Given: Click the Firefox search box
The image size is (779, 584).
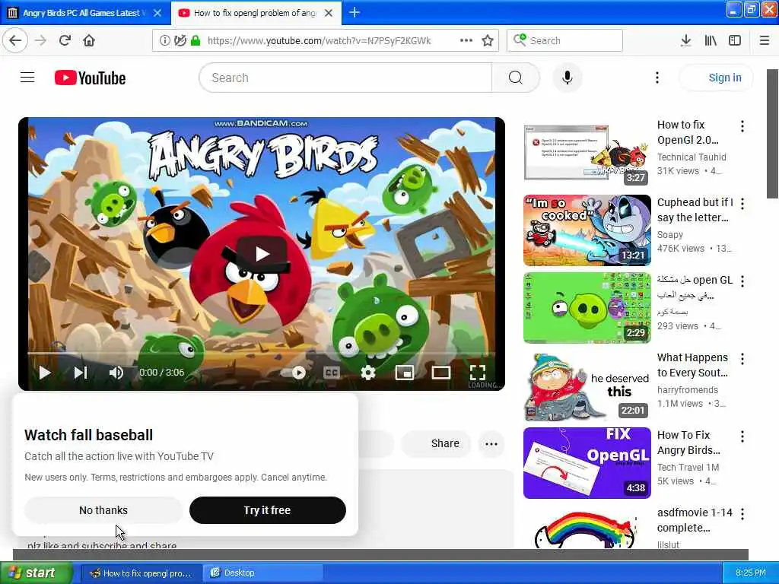Looking at the screenshot, I should click(x=564, y=41).
